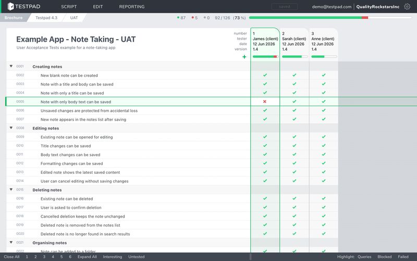Toggle highlight of Queries
Screen dimensions: 417x261
[x=364, y=257]
